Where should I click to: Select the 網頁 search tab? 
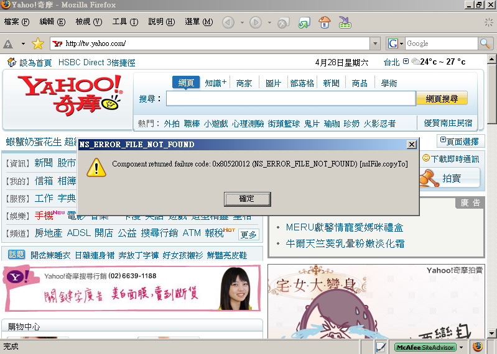tap(186, 83)
